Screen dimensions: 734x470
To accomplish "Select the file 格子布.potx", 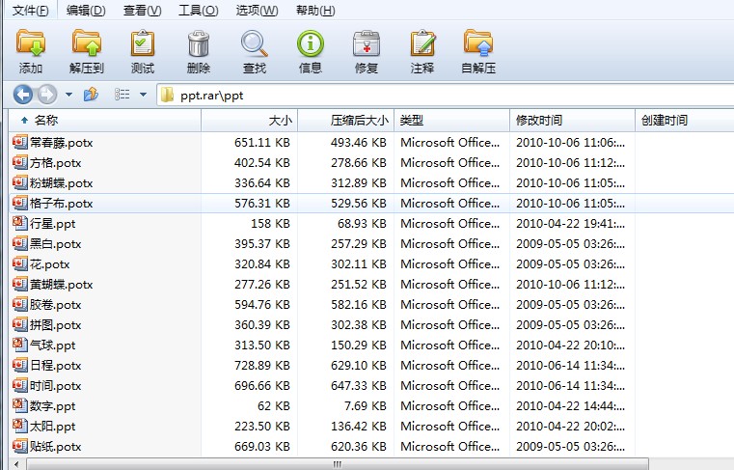I will tap(62, 203).
